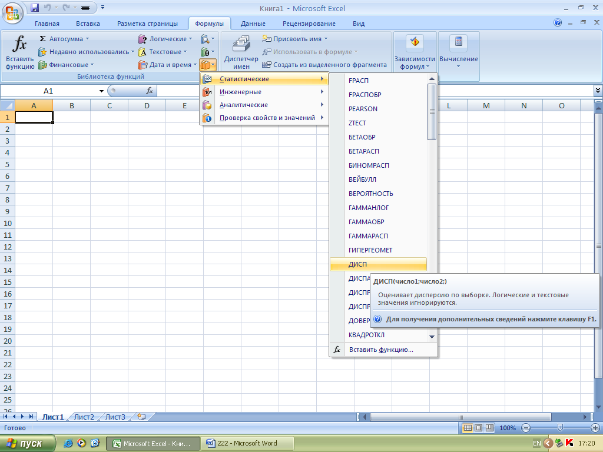Open Logical (Логические) functions list

[x=165, y=39]
